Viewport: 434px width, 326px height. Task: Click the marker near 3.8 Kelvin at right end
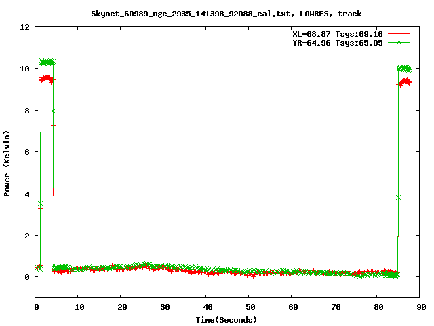click(398, 198)
